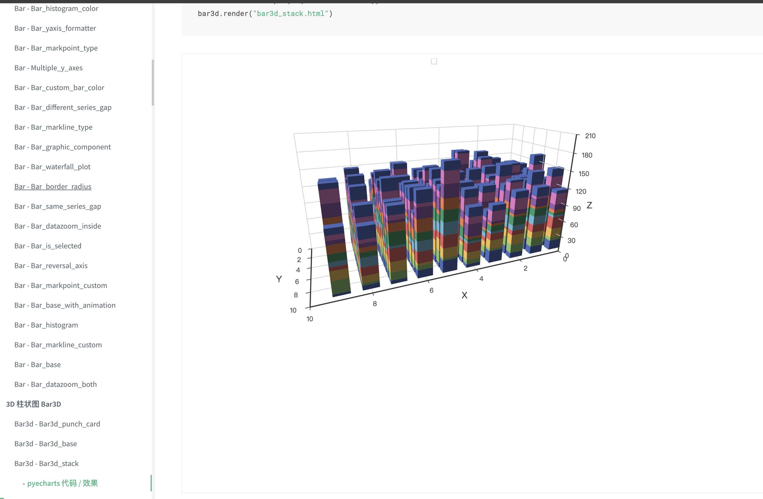Open Bar - Bar_waterfall_plot example

pos(52,167)
